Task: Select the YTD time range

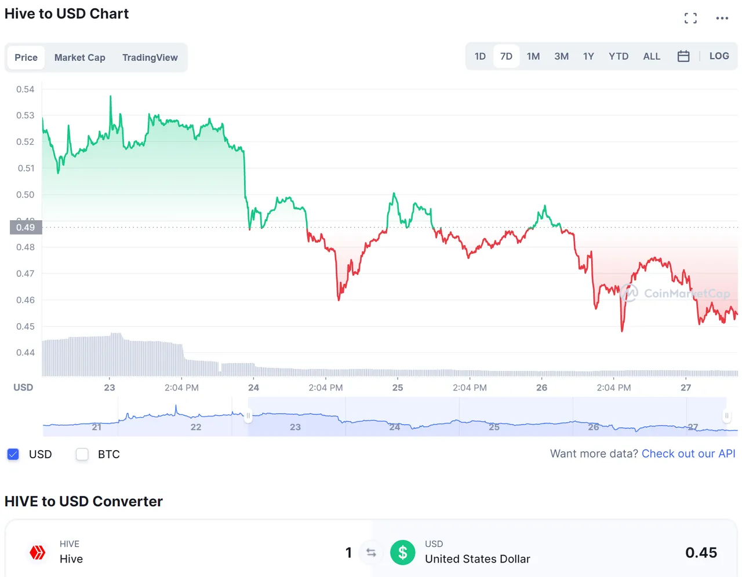Action: click(x=619, y=56)
